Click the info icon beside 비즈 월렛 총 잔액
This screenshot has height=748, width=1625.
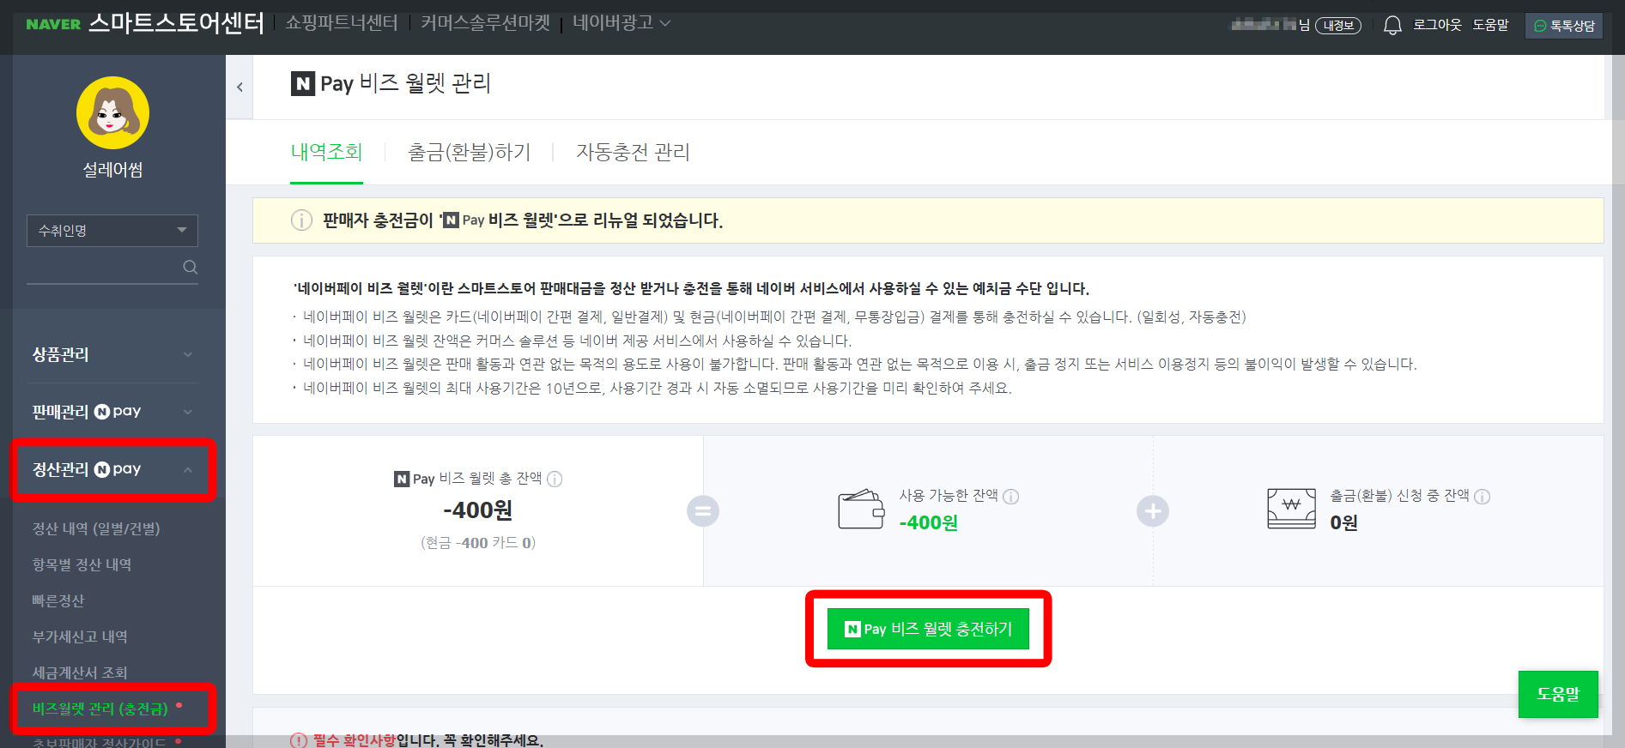click(x=555, y=479)
